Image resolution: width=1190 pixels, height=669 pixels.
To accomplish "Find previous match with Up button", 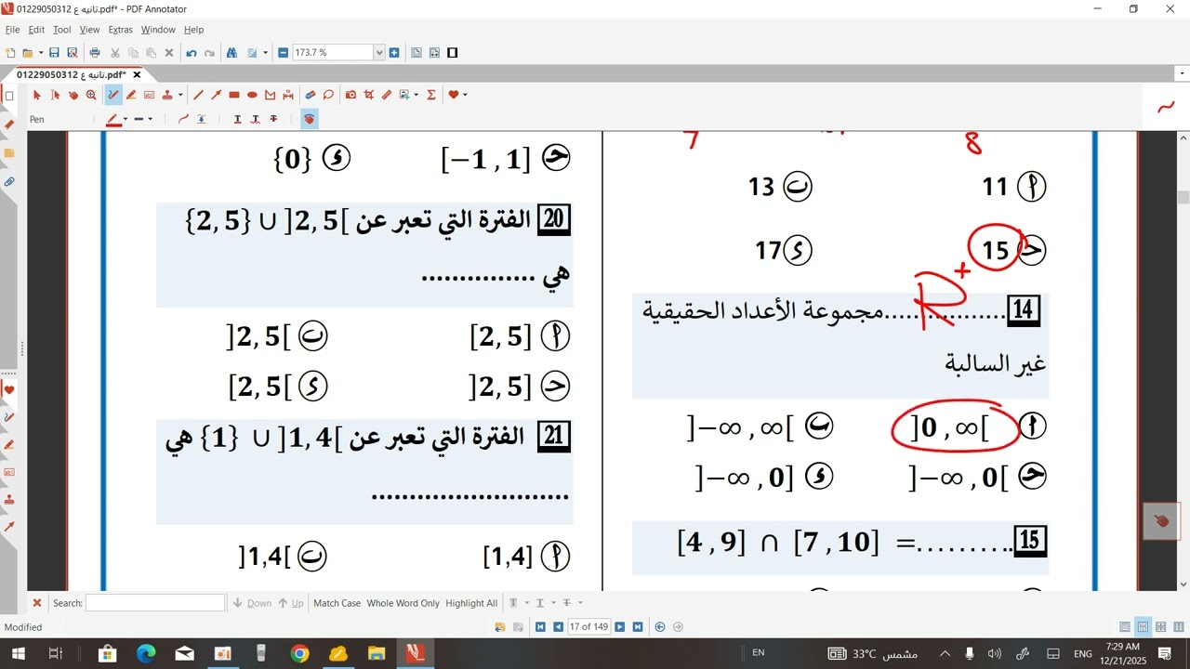I will pyautogui.click(x=291, y=603).
